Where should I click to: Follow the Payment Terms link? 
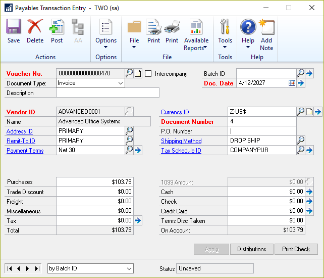pyautogui.click(x=25, y=151)
